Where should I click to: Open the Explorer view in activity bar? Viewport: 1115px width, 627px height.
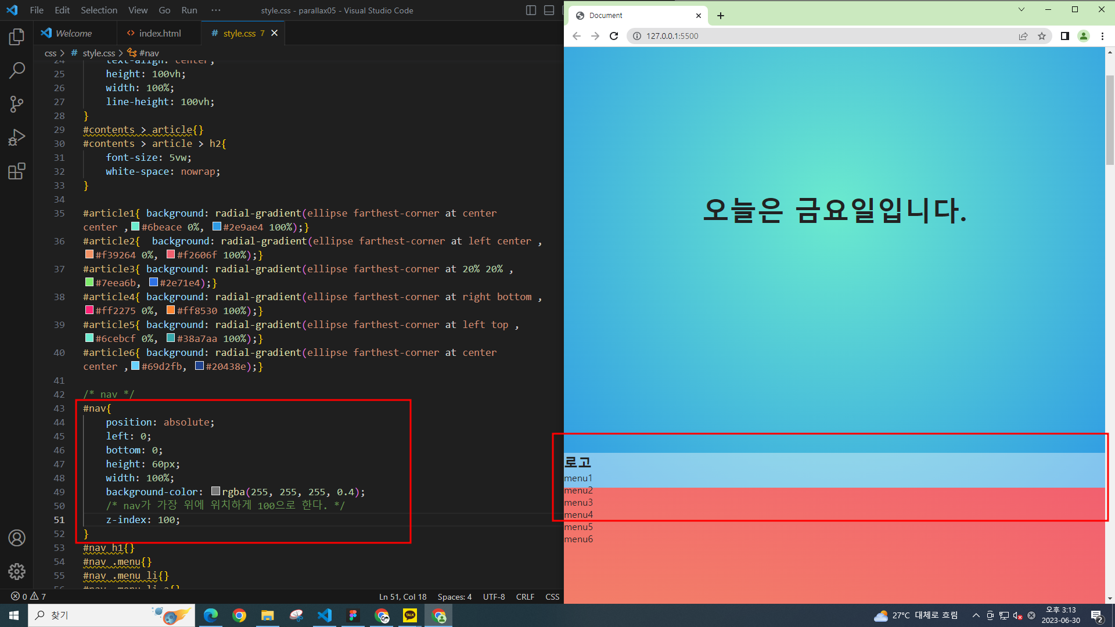17,37
